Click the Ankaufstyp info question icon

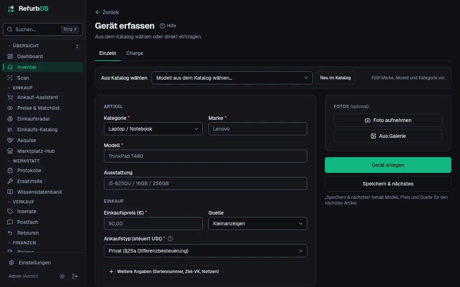pyautogui.click(x=170, y=239)
